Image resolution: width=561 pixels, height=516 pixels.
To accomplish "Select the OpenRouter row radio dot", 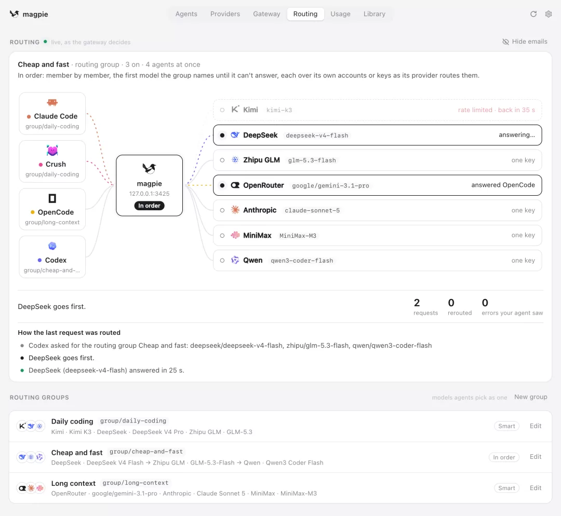I will pyautogui.click(x=222, y=185).
